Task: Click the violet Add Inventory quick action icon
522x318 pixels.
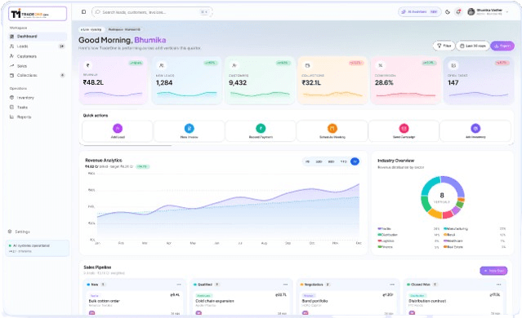Action: coord(475,128)
